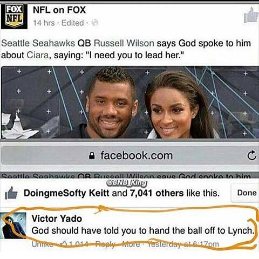Follow the Russell Wilson tagged link
Viewport: 259px width, 259px height.
[x=124, y=43]
